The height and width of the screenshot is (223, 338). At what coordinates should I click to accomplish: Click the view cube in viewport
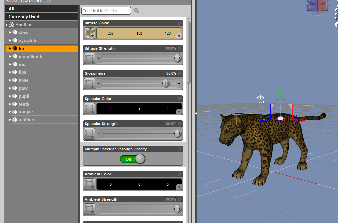coord(317,7)
